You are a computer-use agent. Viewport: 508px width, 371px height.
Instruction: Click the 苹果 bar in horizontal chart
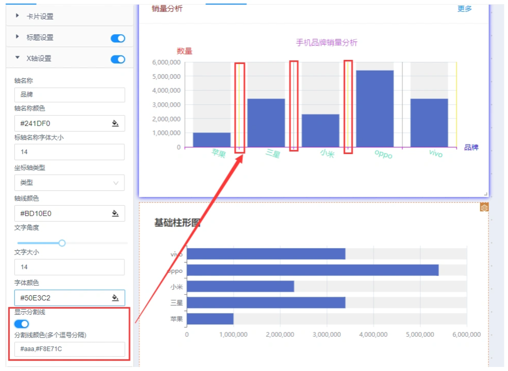click(210, 319)
